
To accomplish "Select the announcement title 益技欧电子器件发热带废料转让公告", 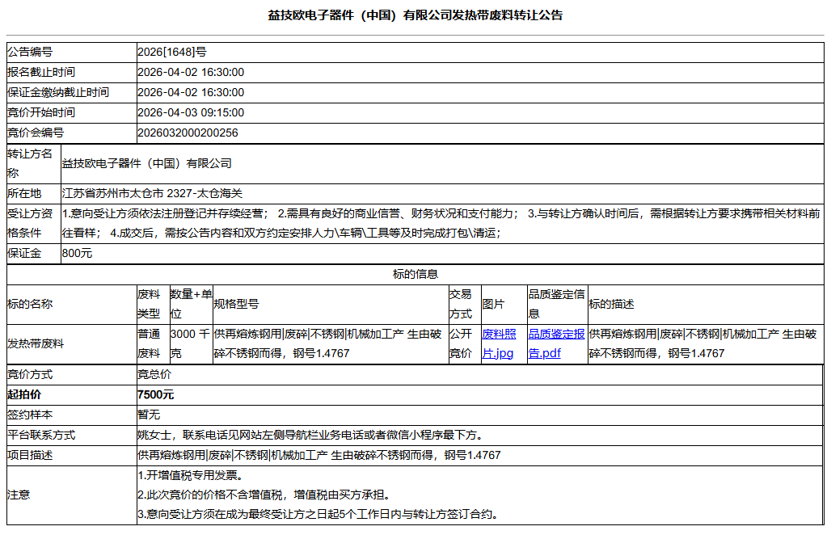I will point(415,13).
